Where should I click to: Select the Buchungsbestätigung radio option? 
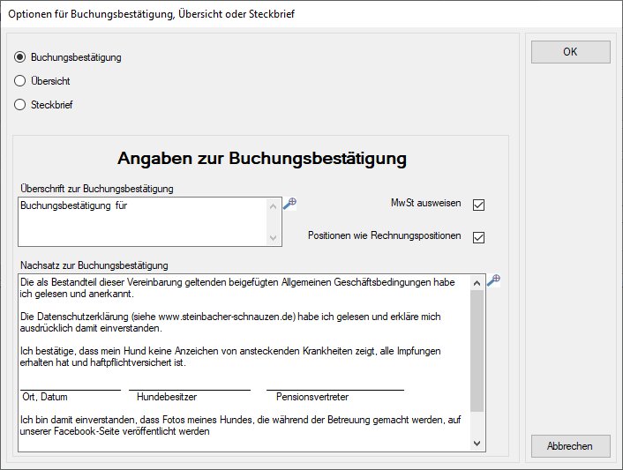20,57
